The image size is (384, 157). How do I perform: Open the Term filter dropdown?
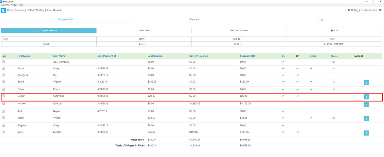point(144,39)
